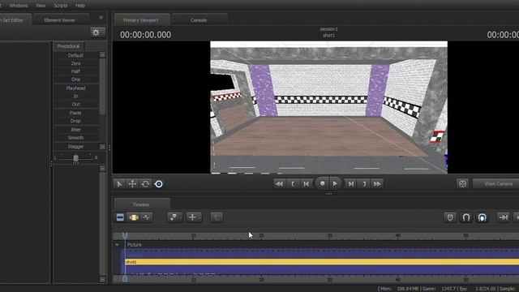The width and height of the screenshot is (519, 292).
Task: Apply the Stagger preset
Action: (x=75, y=146)
